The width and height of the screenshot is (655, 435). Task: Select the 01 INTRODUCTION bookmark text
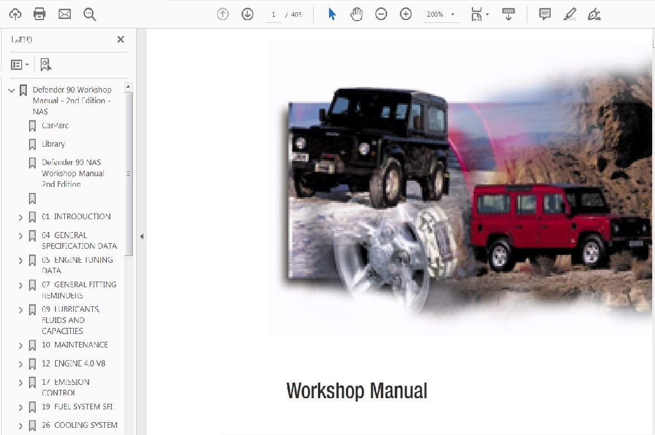[x=76, y=216]
